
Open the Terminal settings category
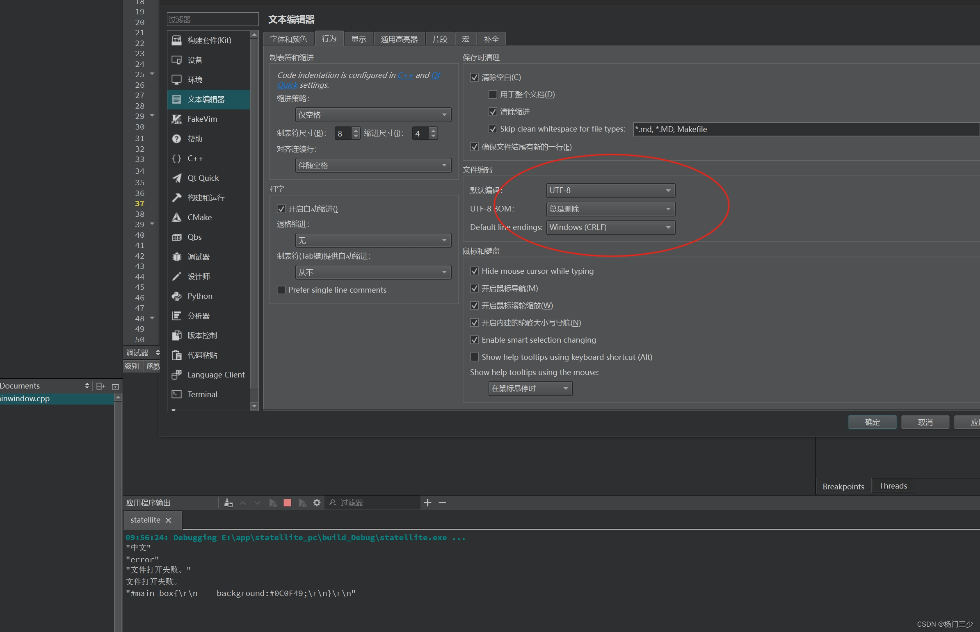[202, 394]
